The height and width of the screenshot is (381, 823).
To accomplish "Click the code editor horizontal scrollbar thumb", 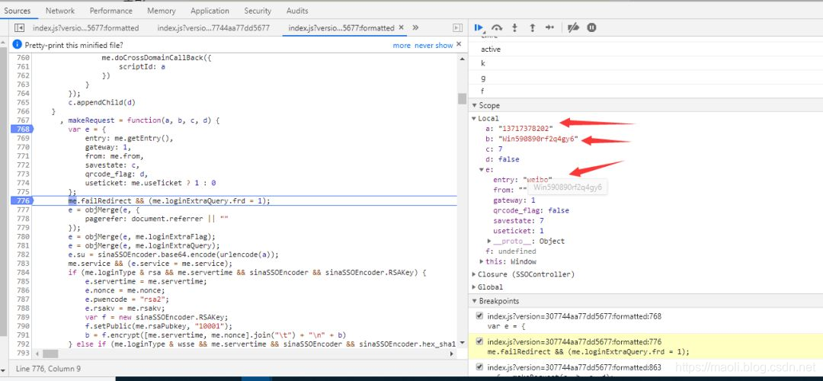I will pyautogui.click(x=51, y=354).
